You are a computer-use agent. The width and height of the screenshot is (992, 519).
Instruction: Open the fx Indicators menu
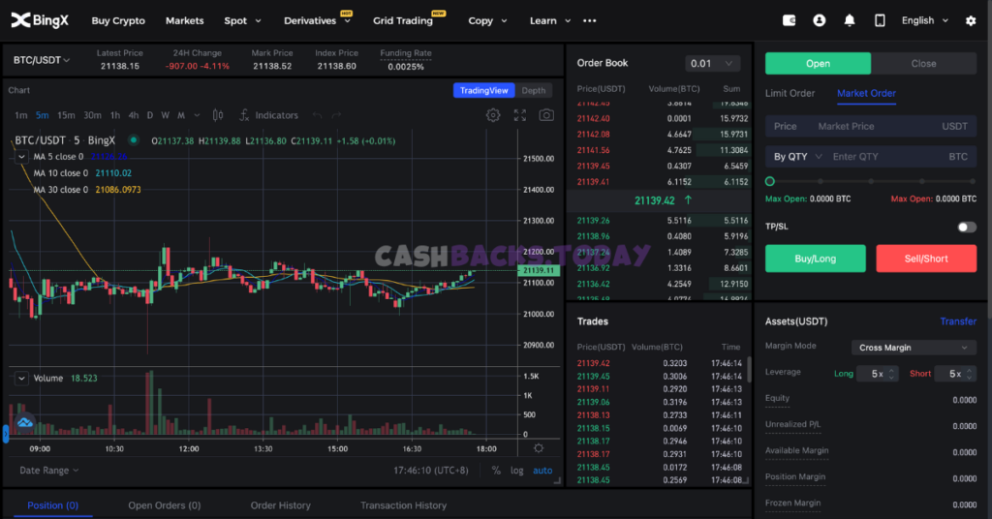click(268, 115)
